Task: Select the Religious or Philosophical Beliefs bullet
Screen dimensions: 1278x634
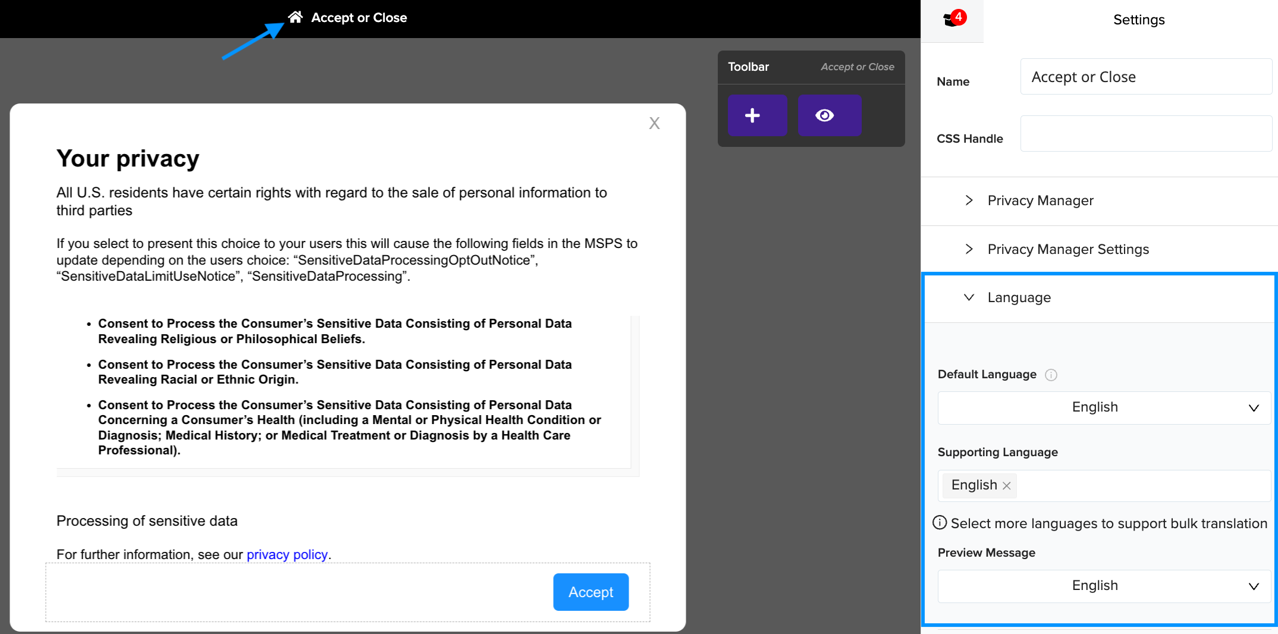Action: [x=335, y=331]
